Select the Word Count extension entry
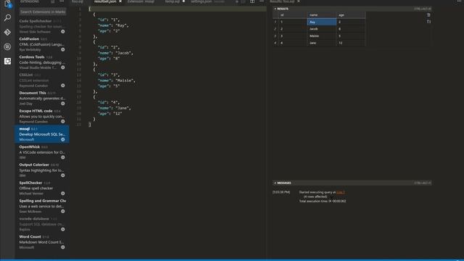The image size is (464, 261). tap(42, 242)
